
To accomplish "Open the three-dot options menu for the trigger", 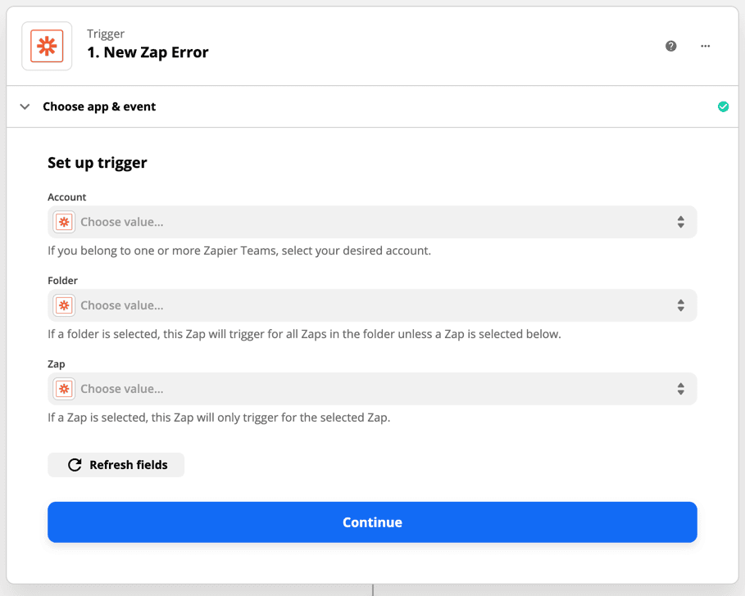I will pos(705,46).
